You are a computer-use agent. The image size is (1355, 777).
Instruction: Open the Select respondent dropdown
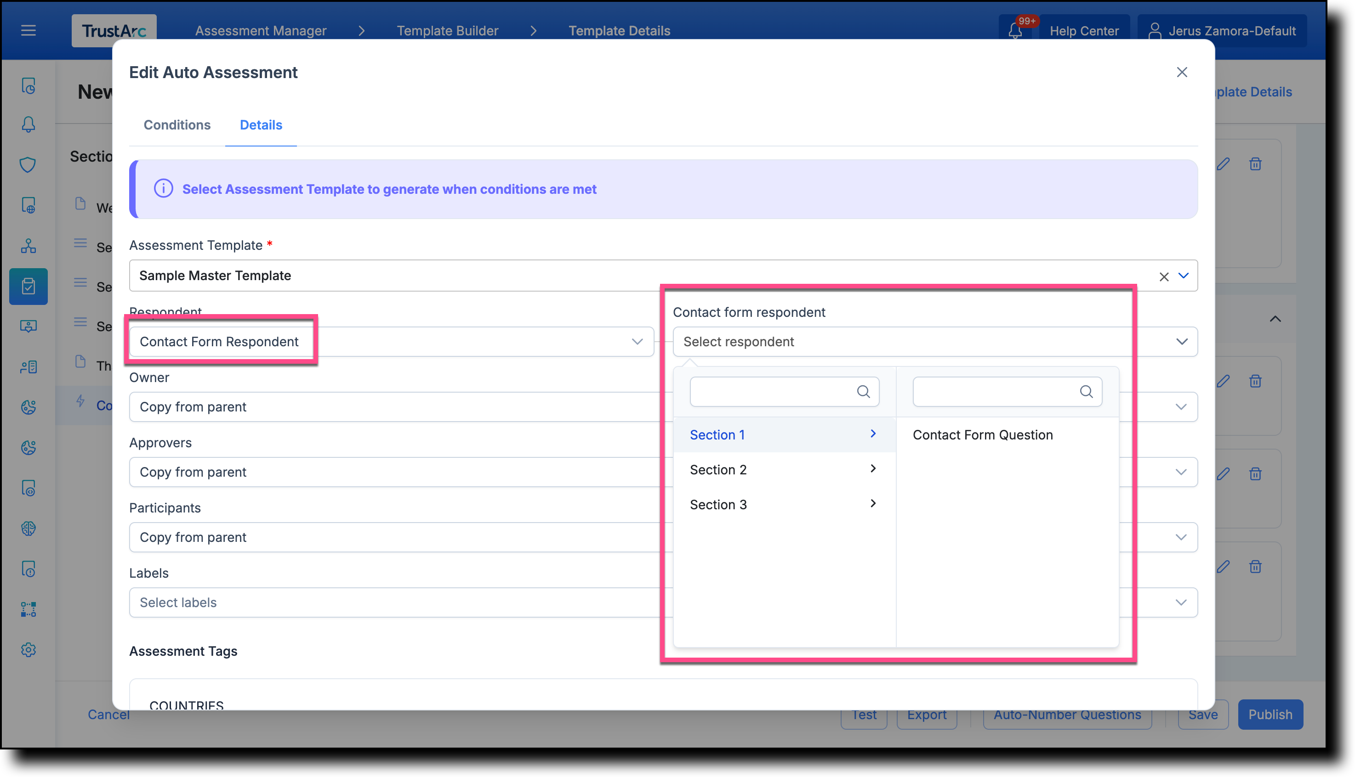click(x=935, y=342)
